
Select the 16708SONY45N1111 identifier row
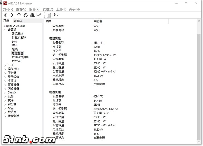coord(105,55)
